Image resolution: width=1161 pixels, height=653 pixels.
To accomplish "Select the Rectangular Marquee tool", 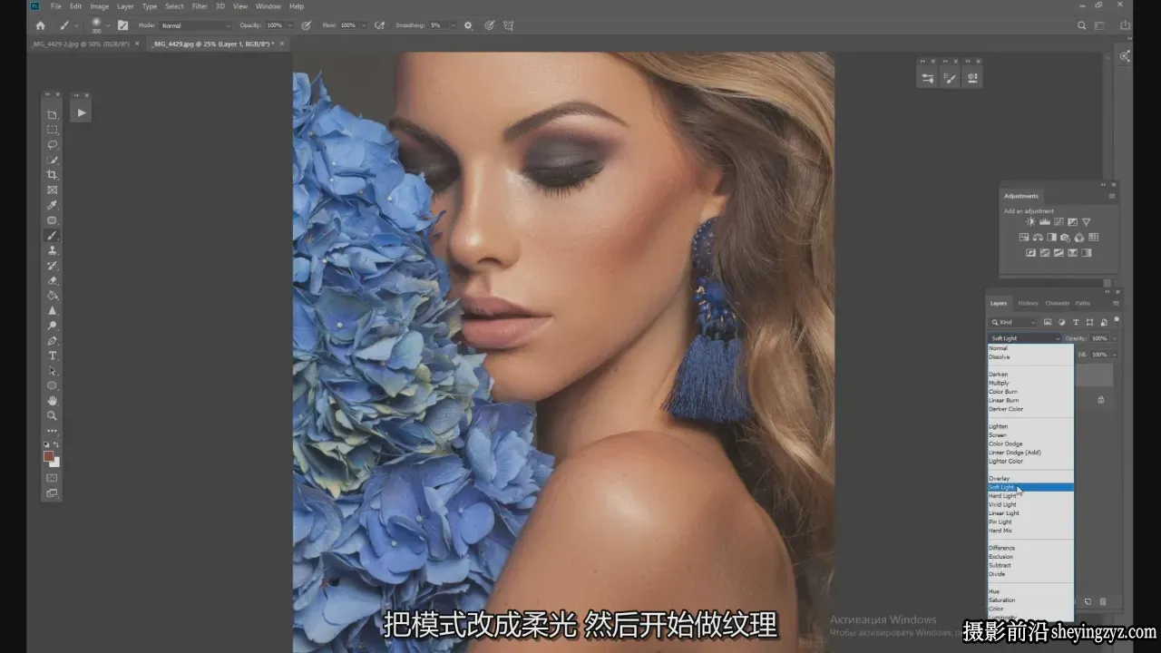I will click(53, 130).
